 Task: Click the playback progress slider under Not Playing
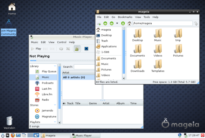click(x=62, y=61)
